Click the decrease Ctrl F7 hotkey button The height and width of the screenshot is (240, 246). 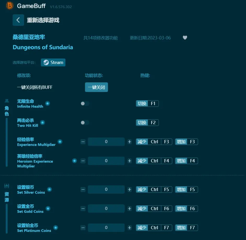point(154,228)
